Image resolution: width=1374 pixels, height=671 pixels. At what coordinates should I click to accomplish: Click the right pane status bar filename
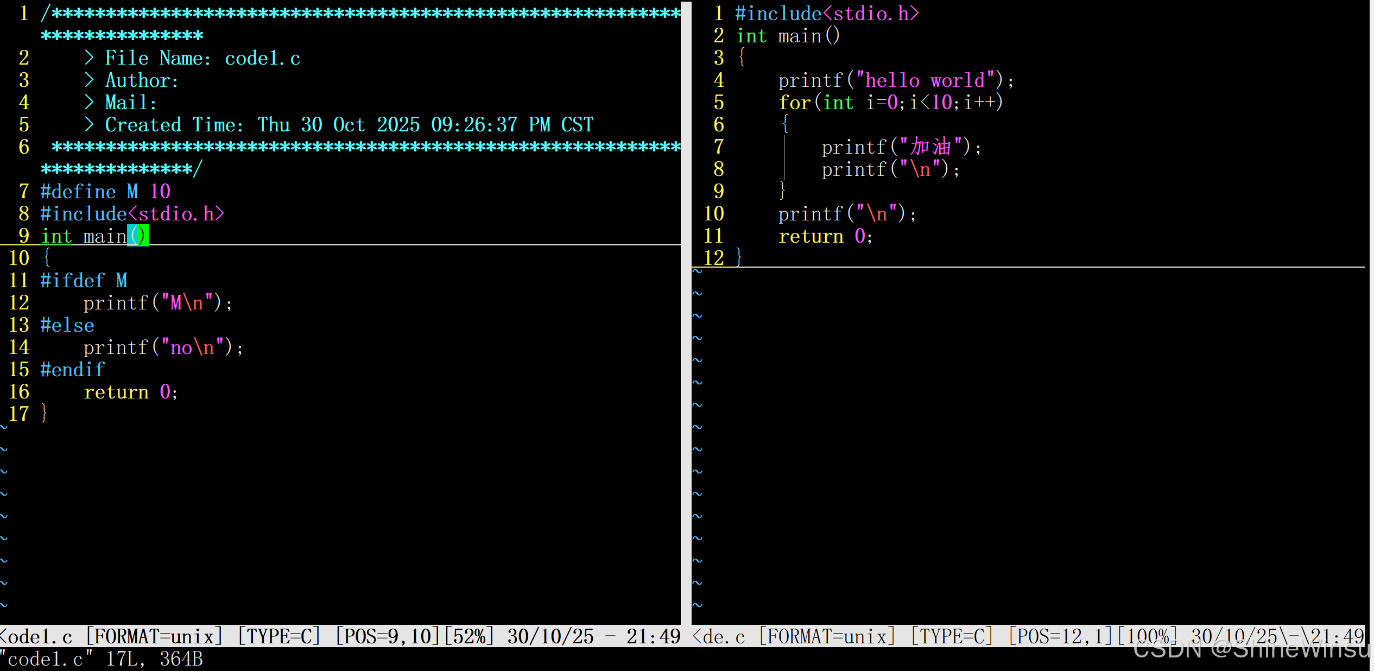(x=719, y=636)
